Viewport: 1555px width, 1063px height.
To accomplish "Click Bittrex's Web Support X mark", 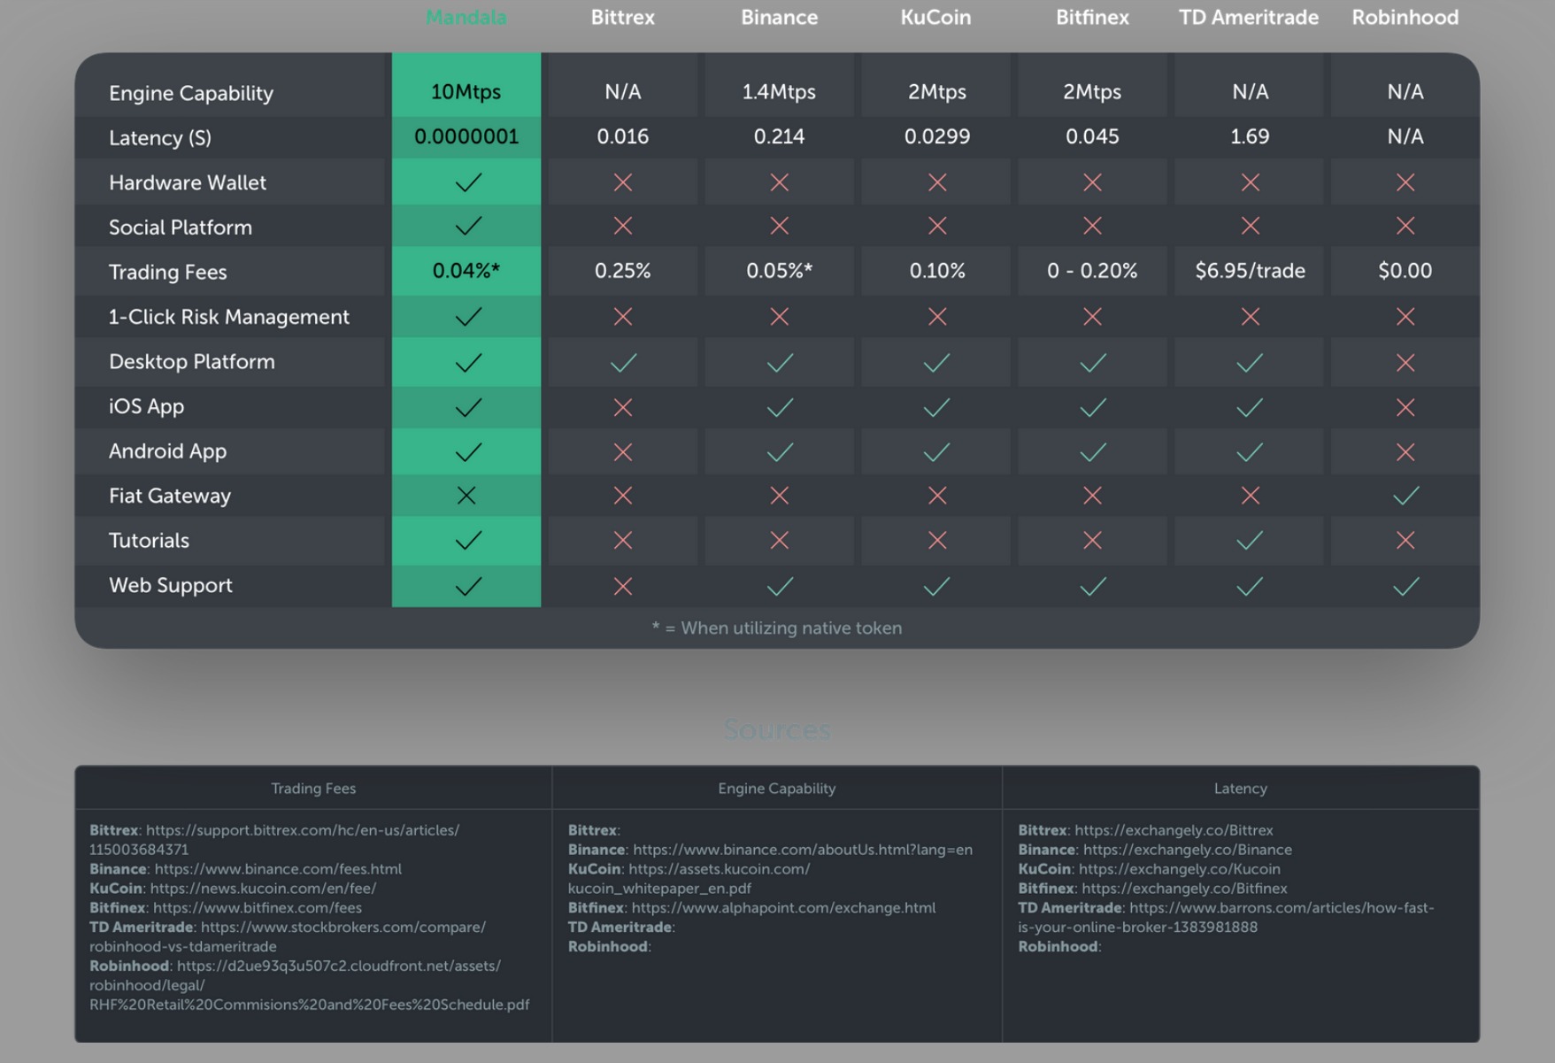I will coord(623,586).
